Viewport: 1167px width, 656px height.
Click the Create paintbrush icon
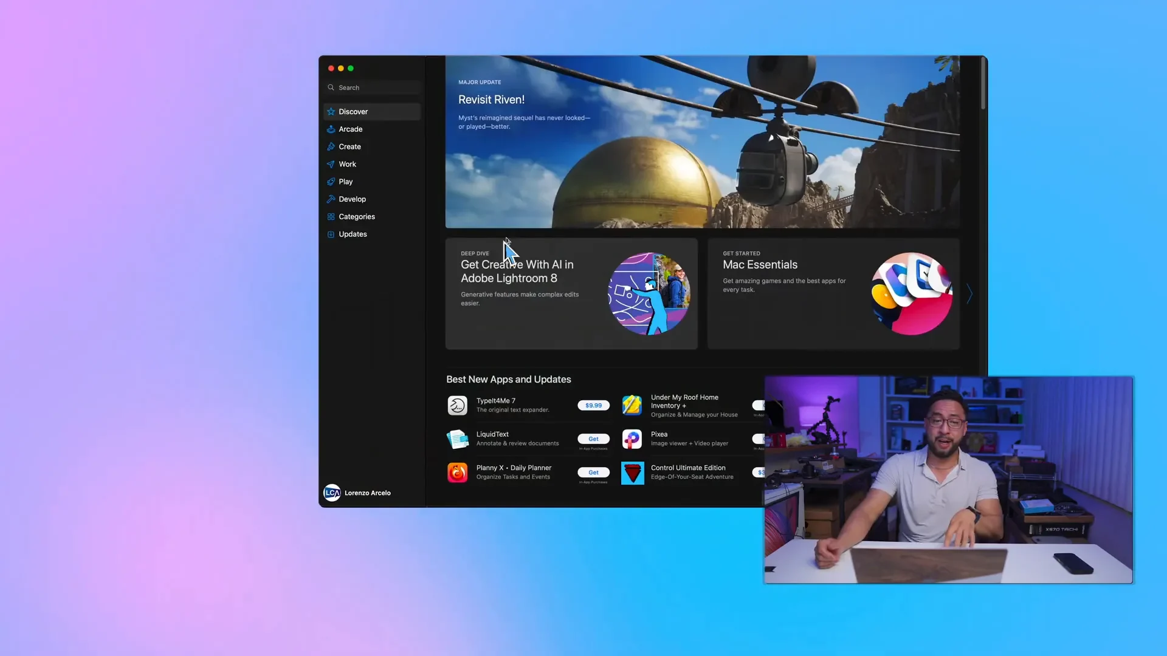click(x=331, y=147)
